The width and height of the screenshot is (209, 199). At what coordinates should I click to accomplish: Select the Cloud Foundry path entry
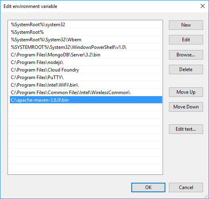[x=86, y=70]
